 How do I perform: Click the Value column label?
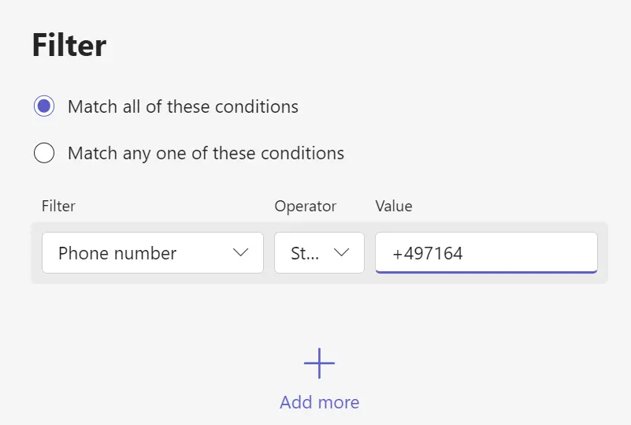point(394,207)
